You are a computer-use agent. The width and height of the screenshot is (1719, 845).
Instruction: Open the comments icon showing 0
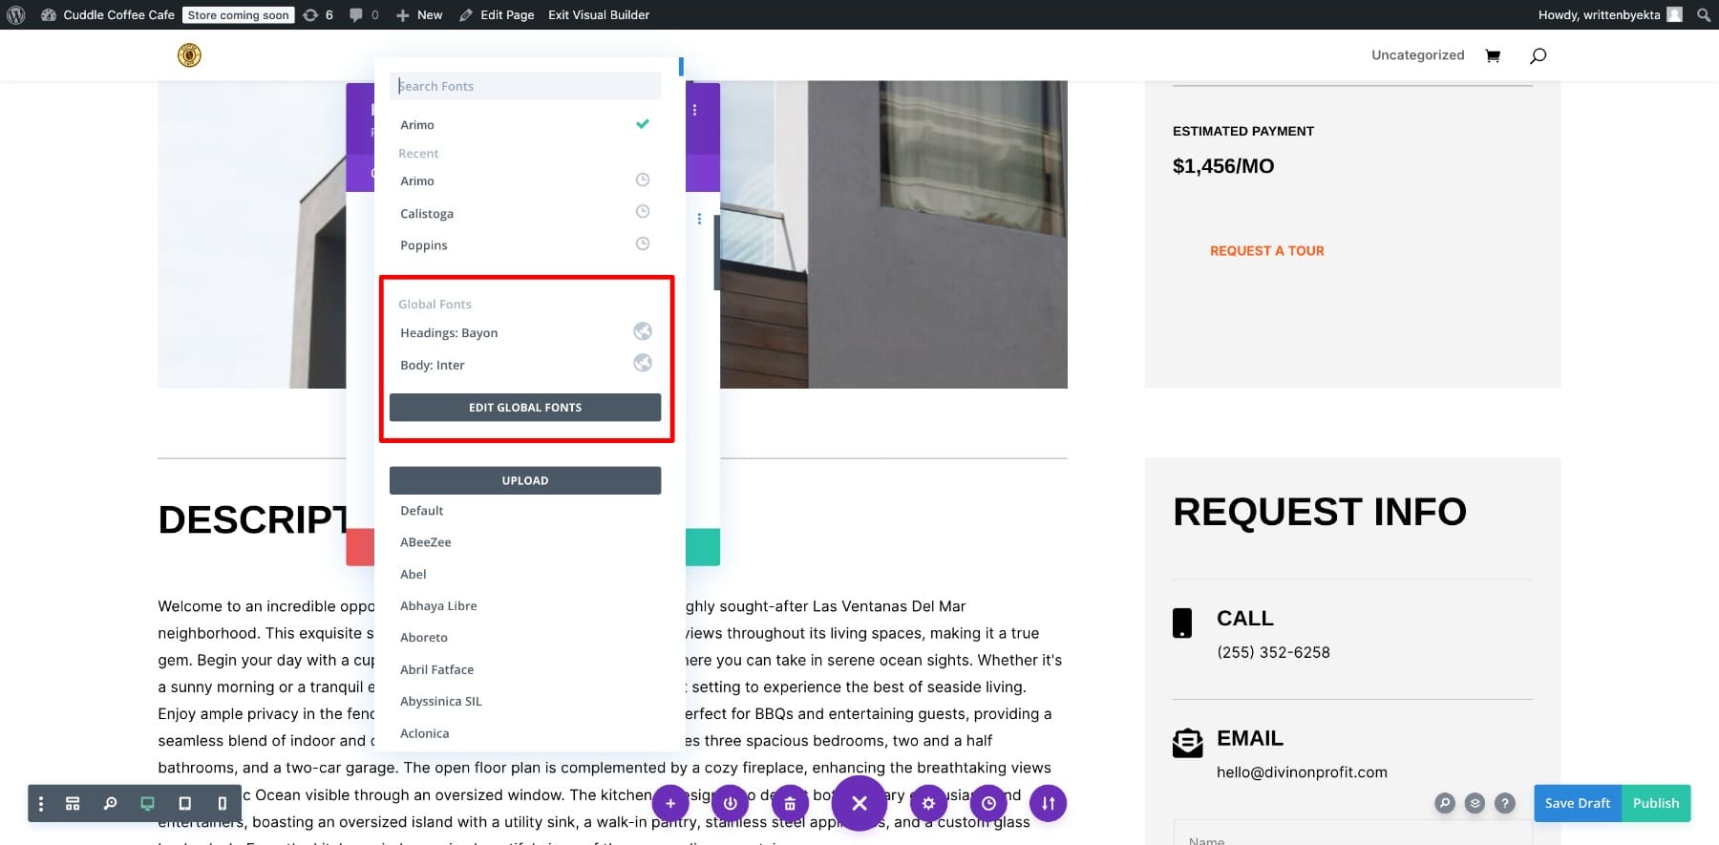pyautogui.click(x=364, y=14)
